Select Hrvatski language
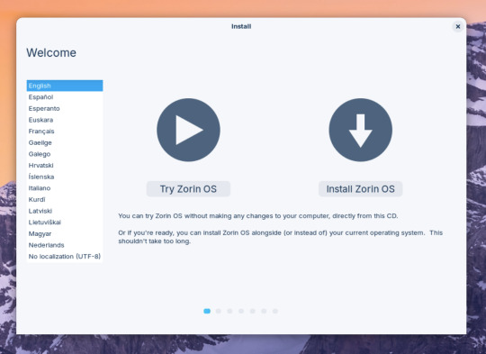This screenshot has width=486, height=354. click(x=65, y=166)
